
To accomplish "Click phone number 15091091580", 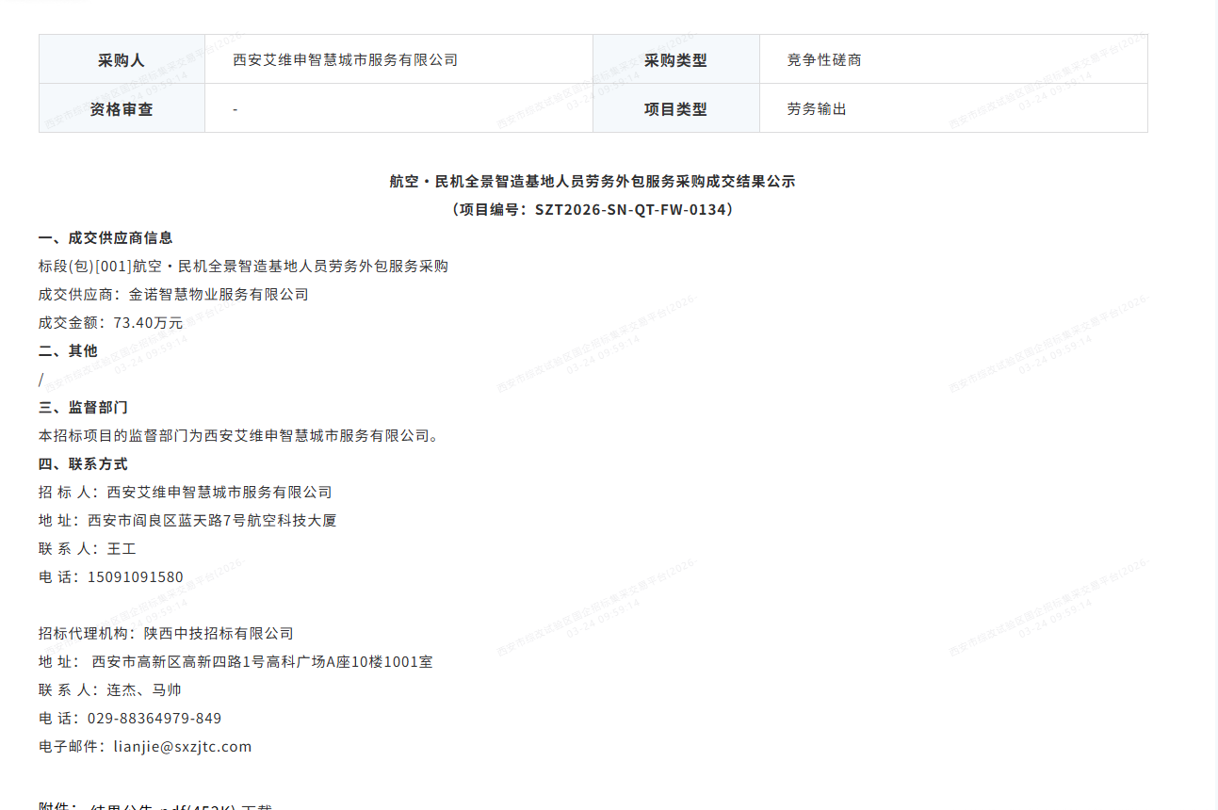I will tap(135, 577).
